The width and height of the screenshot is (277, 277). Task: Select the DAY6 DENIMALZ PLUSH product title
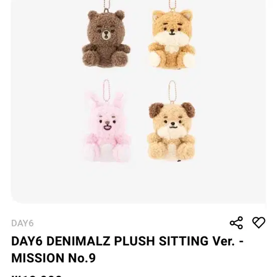pyautogui.click(x=127, y=249)
